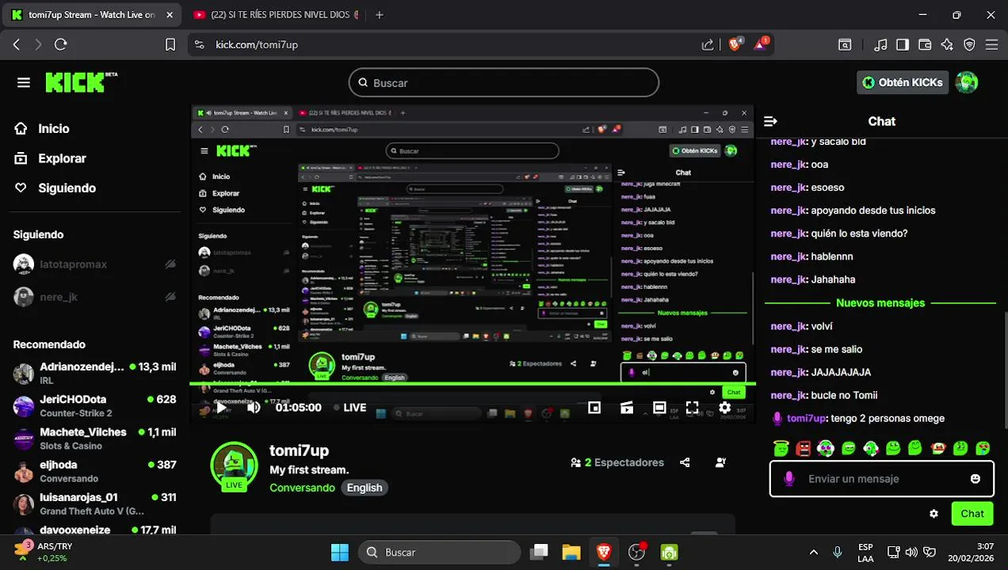The height and width of the screenshot is (570, 1008).
Task: Open Explorar in sidebar
Action: tap(51, 158)
